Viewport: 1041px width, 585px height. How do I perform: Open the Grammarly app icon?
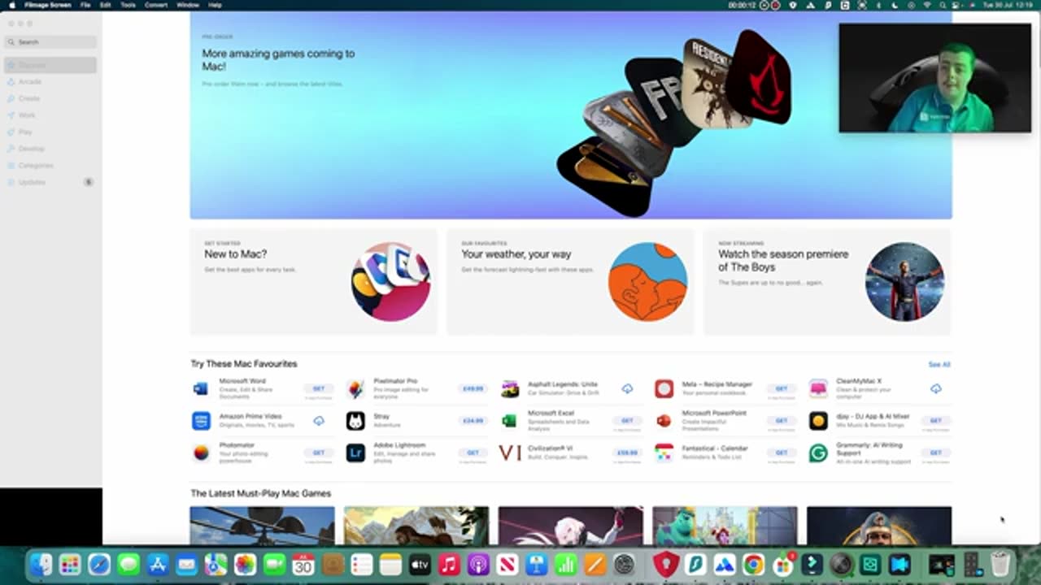pyautogui.click(x=818, y=453)
